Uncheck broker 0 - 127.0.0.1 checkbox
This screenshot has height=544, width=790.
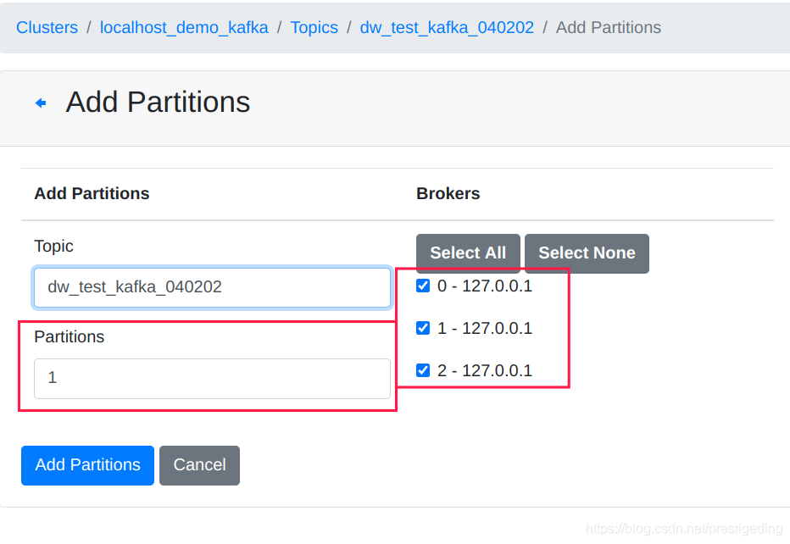[x=423, y=286]
